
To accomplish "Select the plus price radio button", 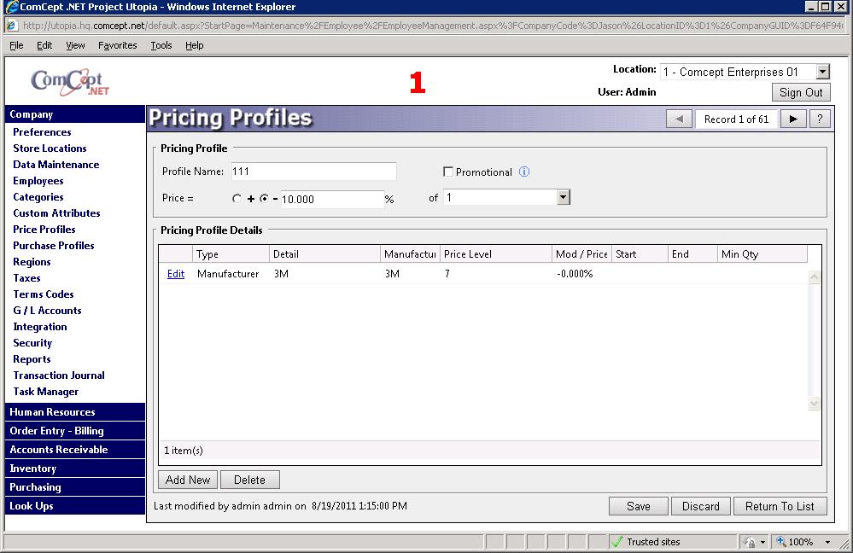I will click(237, 199).
